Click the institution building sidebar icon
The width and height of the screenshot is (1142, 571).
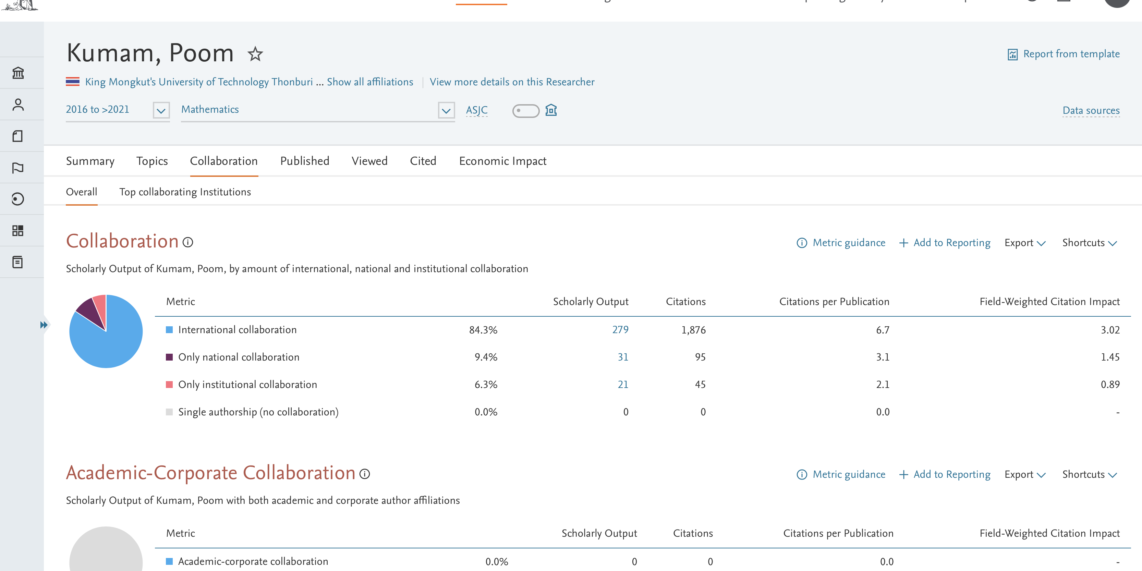click(x=18, y=73)
